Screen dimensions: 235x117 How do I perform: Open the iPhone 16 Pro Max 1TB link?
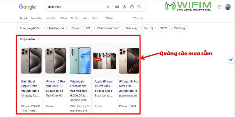tap(129, 84)
